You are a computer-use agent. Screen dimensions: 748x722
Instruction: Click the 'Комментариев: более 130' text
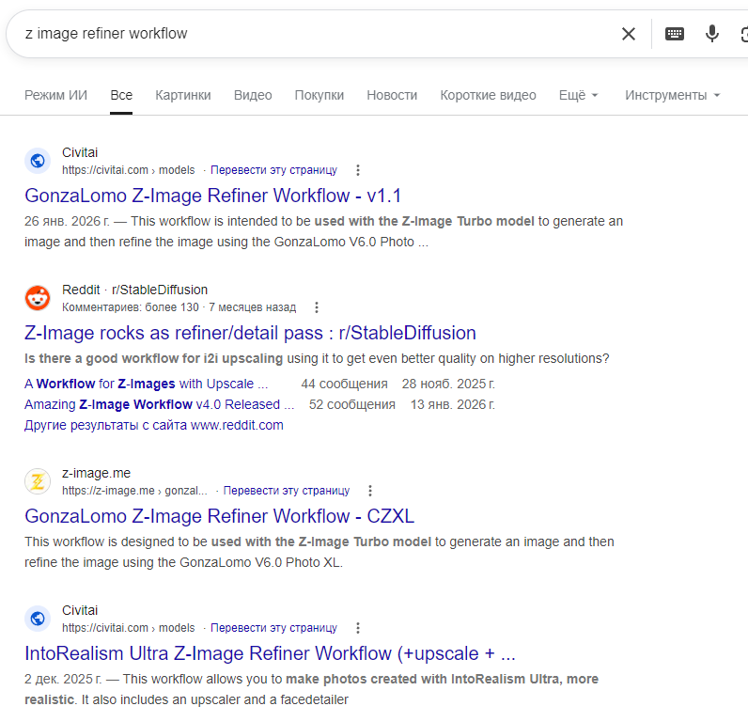click(x=131, y=307)
